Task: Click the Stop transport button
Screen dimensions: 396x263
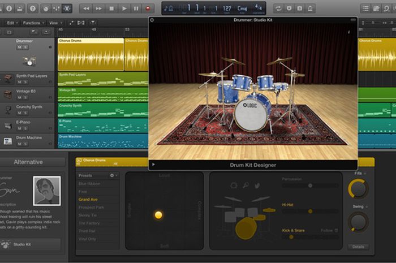Action: coord(111,8)
